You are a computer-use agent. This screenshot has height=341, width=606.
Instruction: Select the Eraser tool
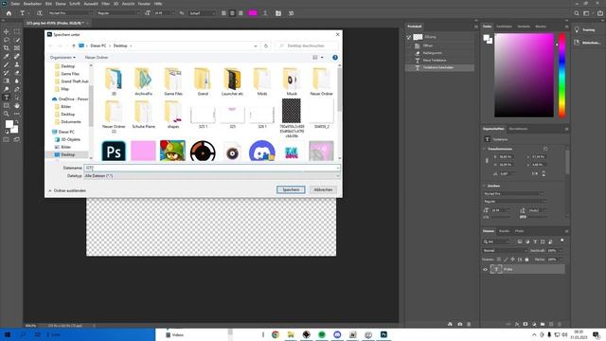(17, 73)
